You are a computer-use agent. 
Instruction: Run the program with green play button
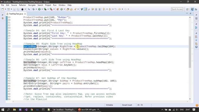click(39, 9)
